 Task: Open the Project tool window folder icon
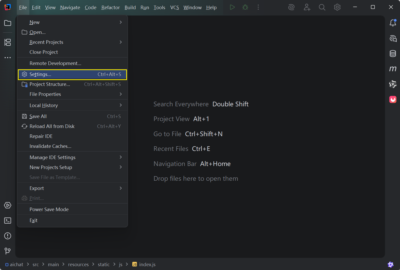point(8,23)
